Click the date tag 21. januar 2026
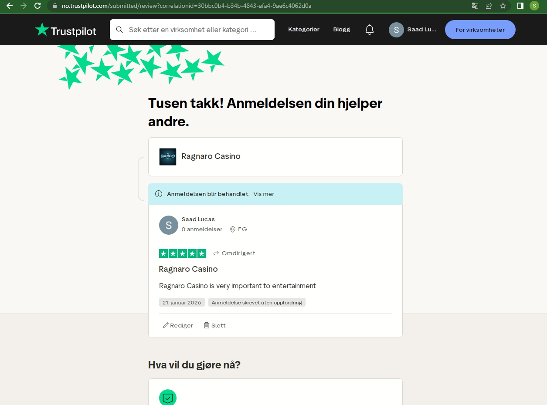The height and width of the screenshot is (405, 547). (182, 302)
